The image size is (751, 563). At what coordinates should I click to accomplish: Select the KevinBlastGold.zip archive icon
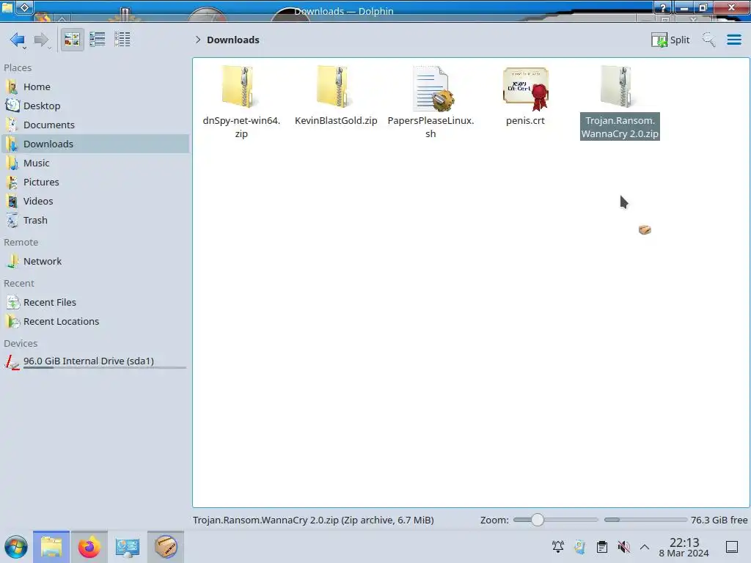click(x=334, y=87)
